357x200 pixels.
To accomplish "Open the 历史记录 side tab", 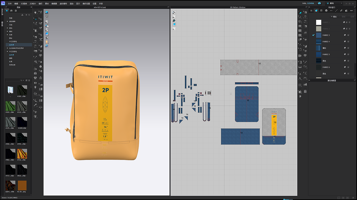I will pyautogui.click(x=2, y=12).
